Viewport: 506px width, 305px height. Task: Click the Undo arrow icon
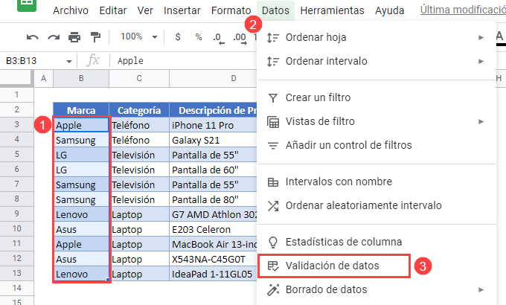32,37
